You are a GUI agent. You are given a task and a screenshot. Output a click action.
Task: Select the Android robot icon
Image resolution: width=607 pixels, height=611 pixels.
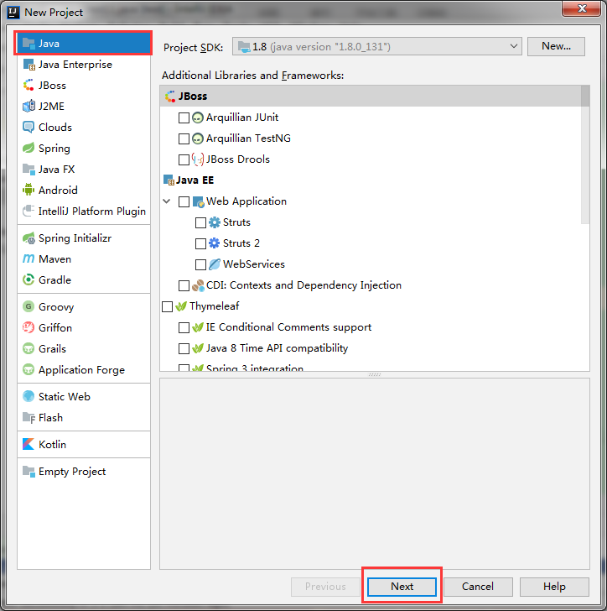(x=29, y=190)
